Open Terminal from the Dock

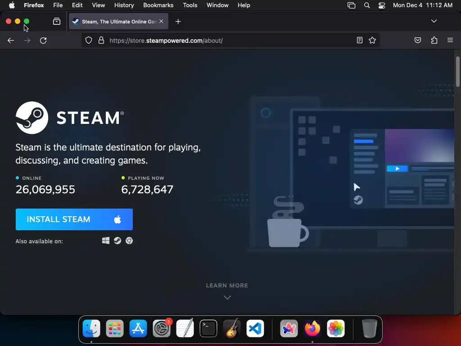[x=208, y=328]
